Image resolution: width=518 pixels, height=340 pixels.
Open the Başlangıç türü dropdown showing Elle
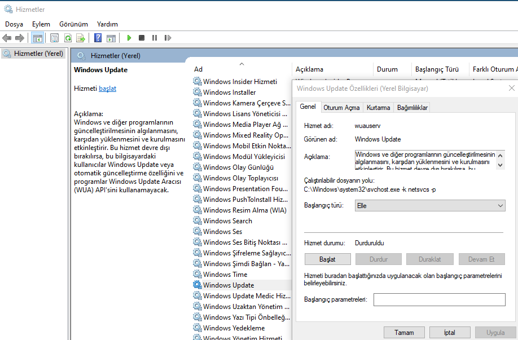(x=430, y=206)
